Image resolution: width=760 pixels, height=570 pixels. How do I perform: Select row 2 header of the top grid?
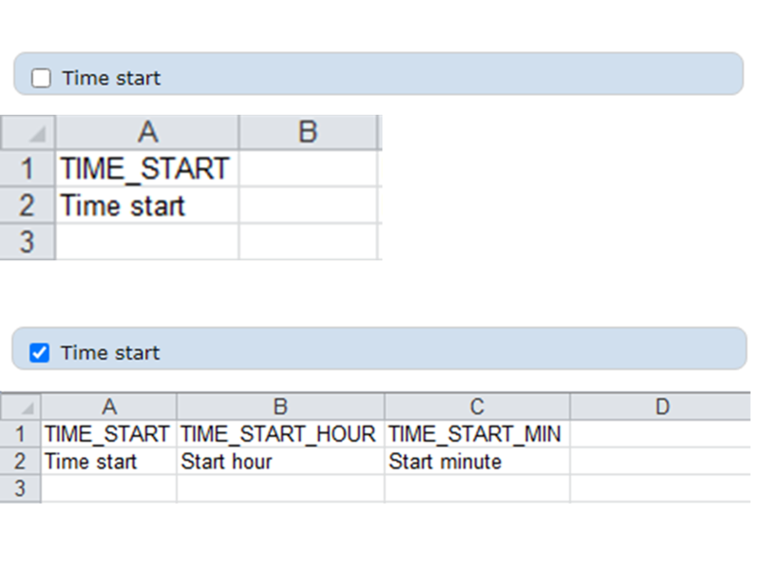[x=27, y=206]
